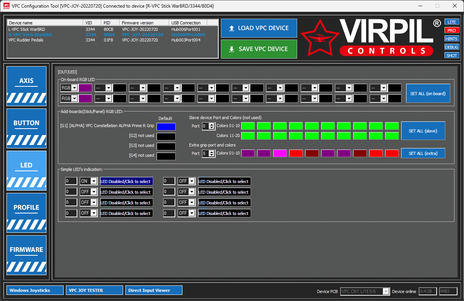The height and width of the screenshot is (301, 464).
Task: Enable the DEBUG option
Action: [451, 47]
